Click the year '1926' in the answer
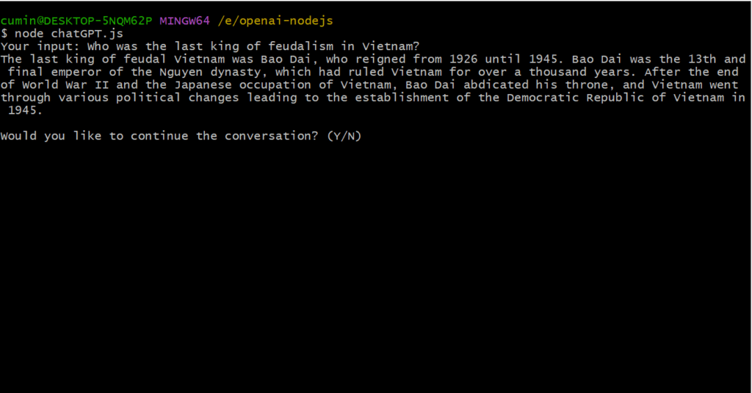 point(463,60)
